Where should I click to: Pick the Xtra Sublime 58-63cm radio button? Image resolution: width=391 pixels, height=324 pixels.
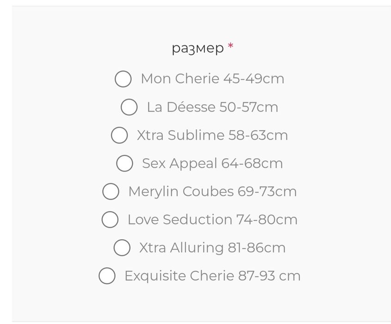pos(119,136)
